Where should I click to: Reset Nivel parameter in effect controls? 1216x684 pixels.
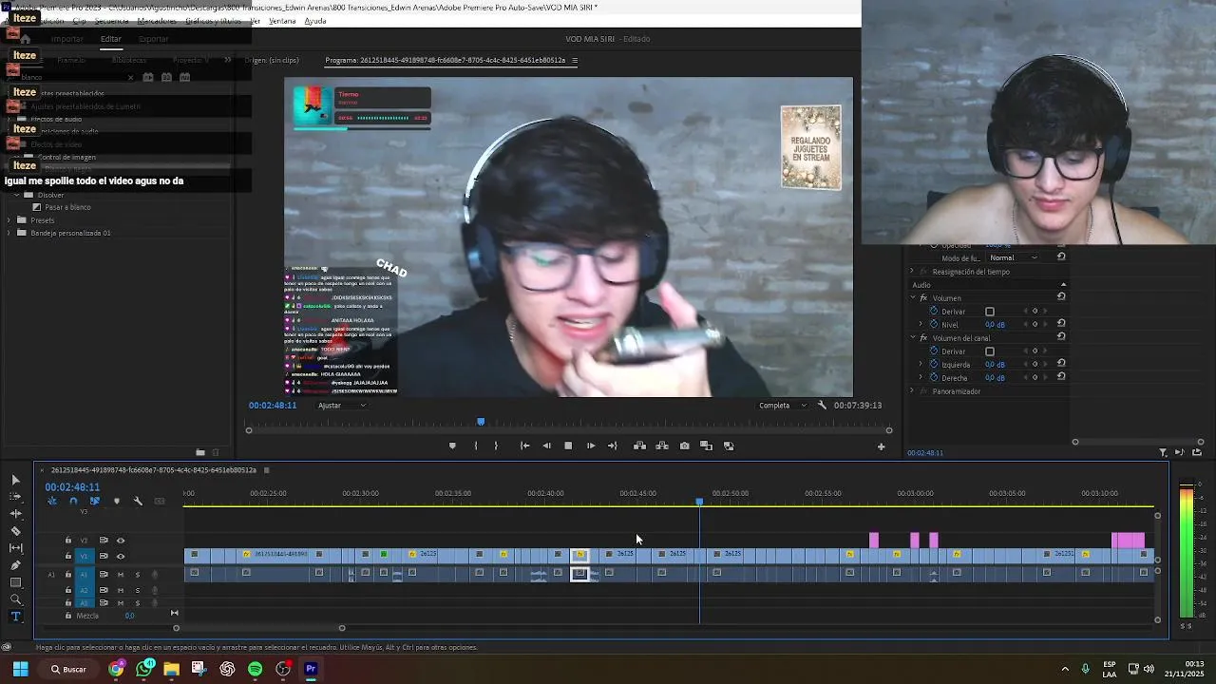(x=1061, y=324)
